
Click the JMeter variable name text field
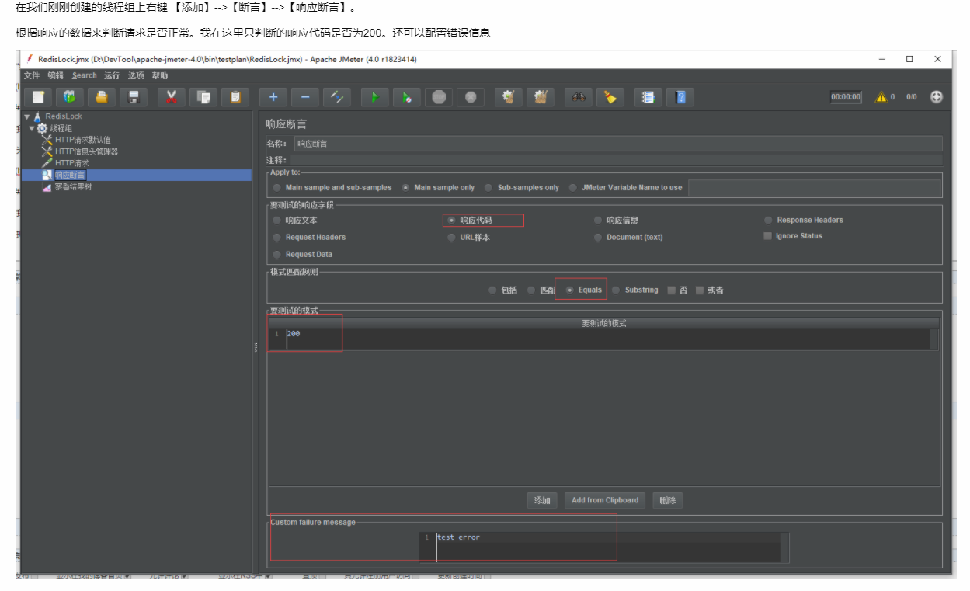(815, 187)
